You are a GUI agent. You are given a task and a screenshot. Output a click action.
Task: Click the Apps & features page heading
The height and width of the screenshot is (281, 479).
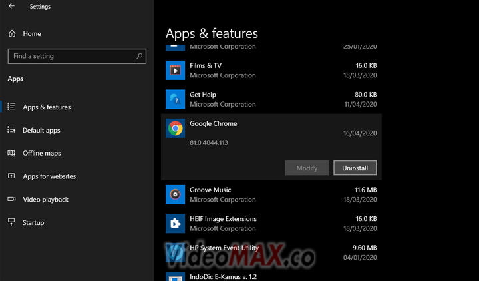click(x=212, y=33)
